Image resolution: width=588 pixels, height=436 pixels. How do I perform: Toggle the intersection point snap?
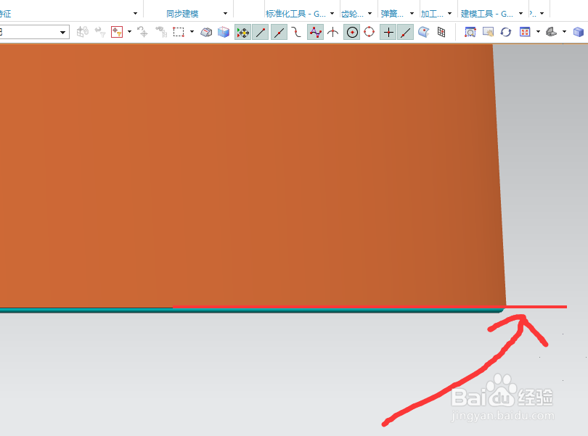tap(333, 32)
